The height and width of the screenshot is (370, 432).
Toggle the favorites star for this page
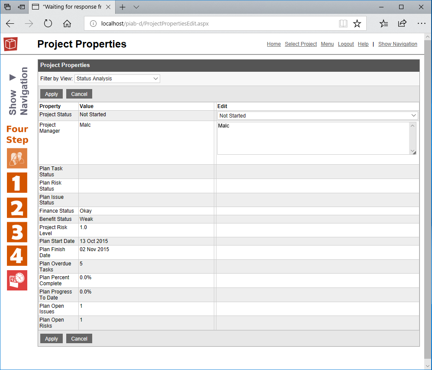click(x=357, y=23)
